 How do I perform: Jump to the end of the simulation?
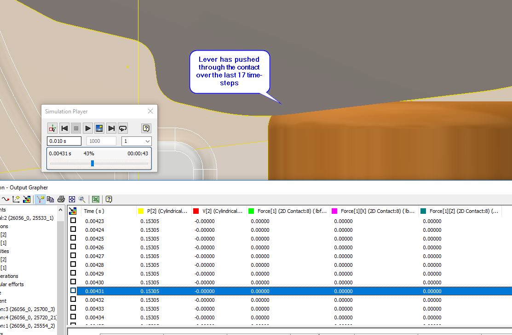(x=111, y=128)
